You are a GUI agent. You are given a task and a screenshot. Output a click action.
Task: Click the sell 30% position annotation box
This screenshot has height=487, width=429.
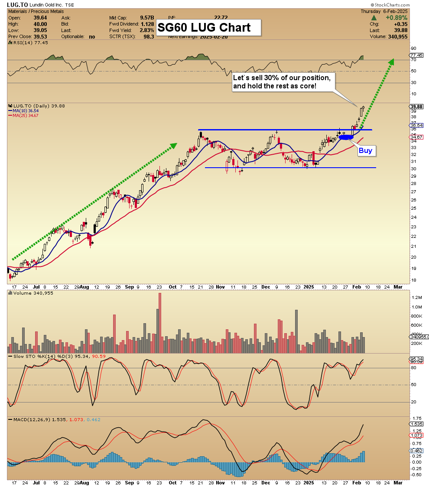tap(284, 82)
